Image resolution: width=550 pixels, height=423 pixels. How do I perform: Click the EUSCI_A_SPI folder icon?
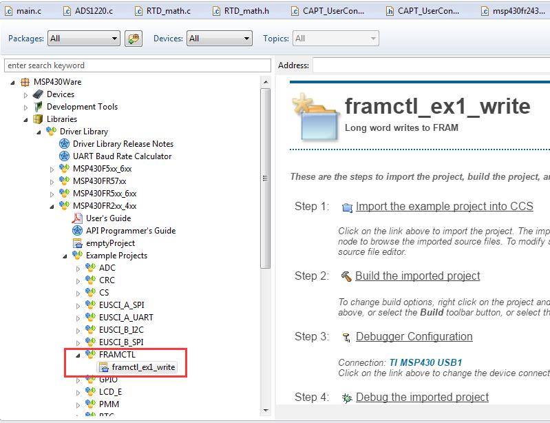[x=90, y=305]
